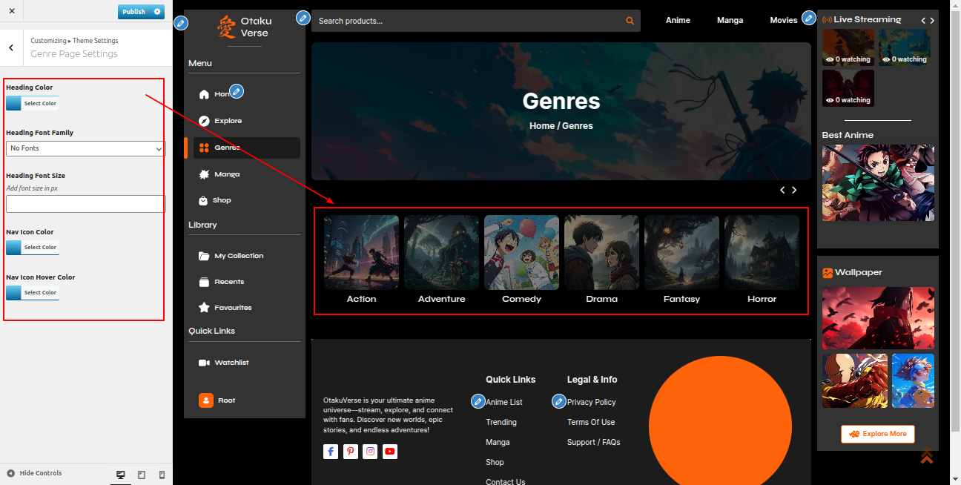Click the scroll-to-top double chevron icon
This screenshot has width=961, height=485.
click(926, 455)
